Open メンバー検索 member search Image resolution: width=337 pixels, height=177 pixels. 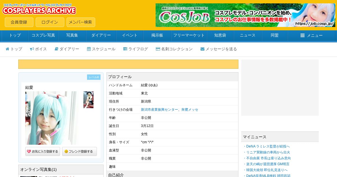(81, 22)
